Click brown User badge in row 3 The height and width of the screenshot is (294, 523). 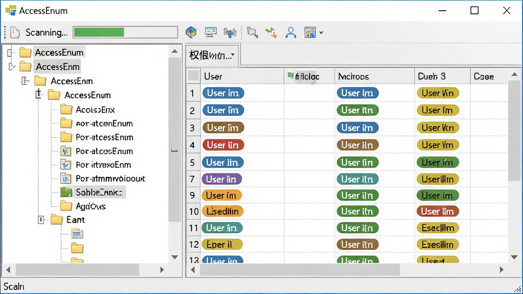pos(223,128)
